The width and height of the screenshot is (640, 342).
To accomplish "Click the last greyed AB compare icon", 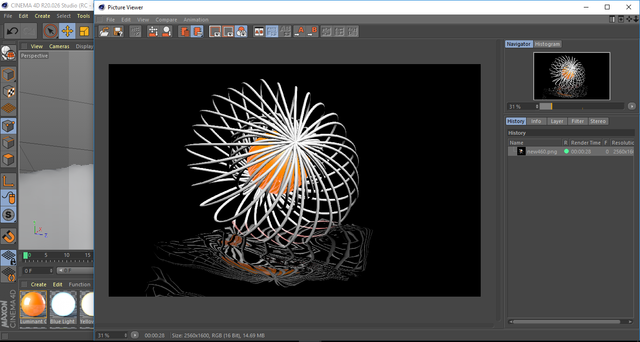I will 353,31.
